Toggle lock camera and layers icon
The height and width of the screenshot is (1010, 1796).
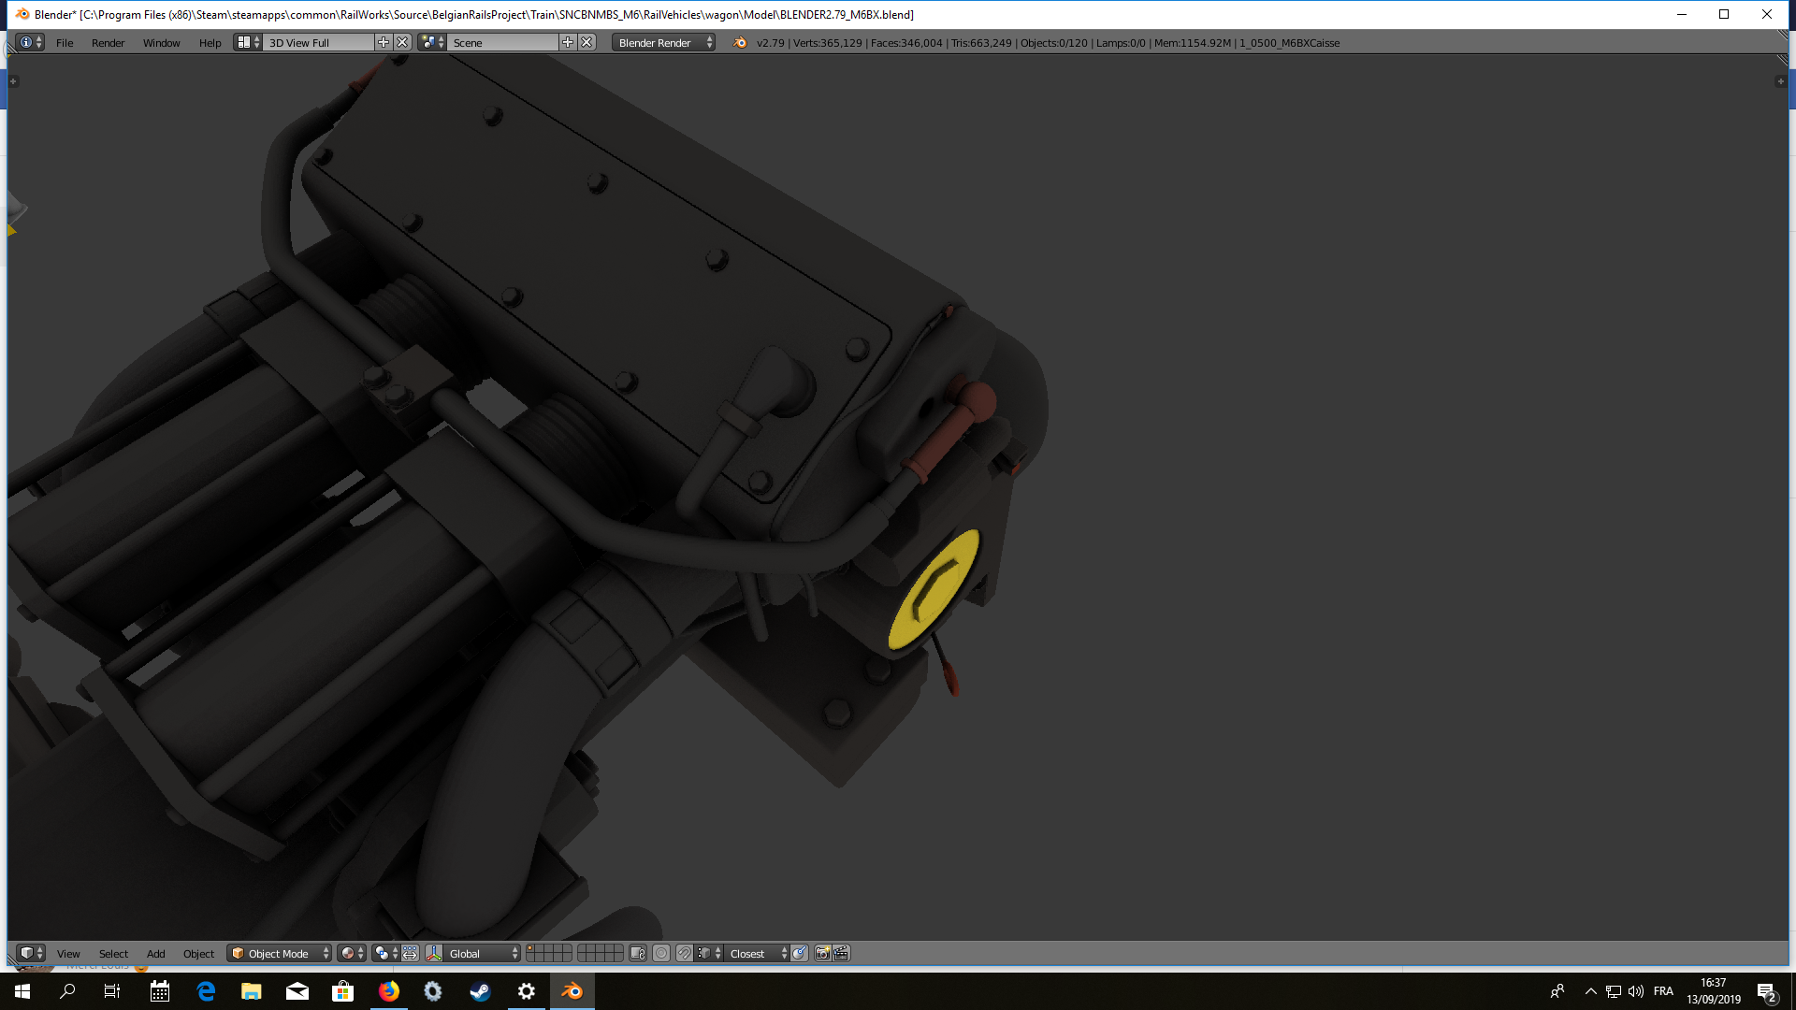[x=638, y=953]
